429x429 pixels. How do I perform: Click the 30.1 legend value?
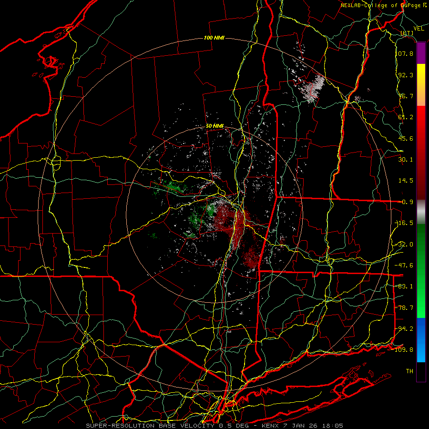(x=406, y=160)
